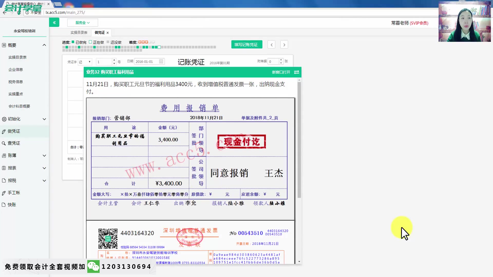Viewport: 493px width, 277px height.
Task: Go to previous task arrow button
Action: coord(271,45)
